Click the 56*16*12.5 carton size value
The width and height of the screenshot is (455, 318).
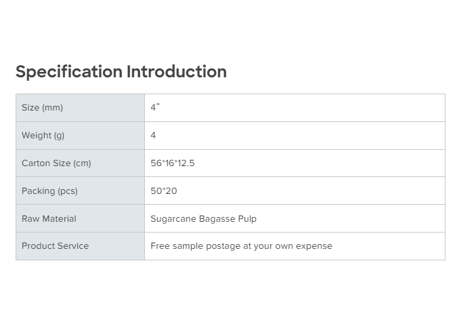[x=173, y=163]
